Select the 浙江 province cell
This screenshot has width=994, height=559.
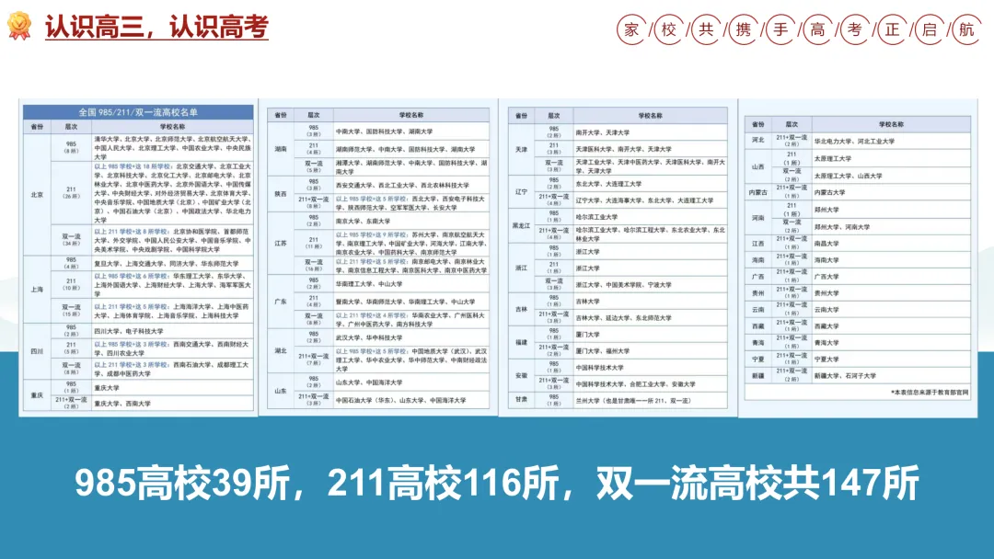pyautogui.click(x=521, y=268)
